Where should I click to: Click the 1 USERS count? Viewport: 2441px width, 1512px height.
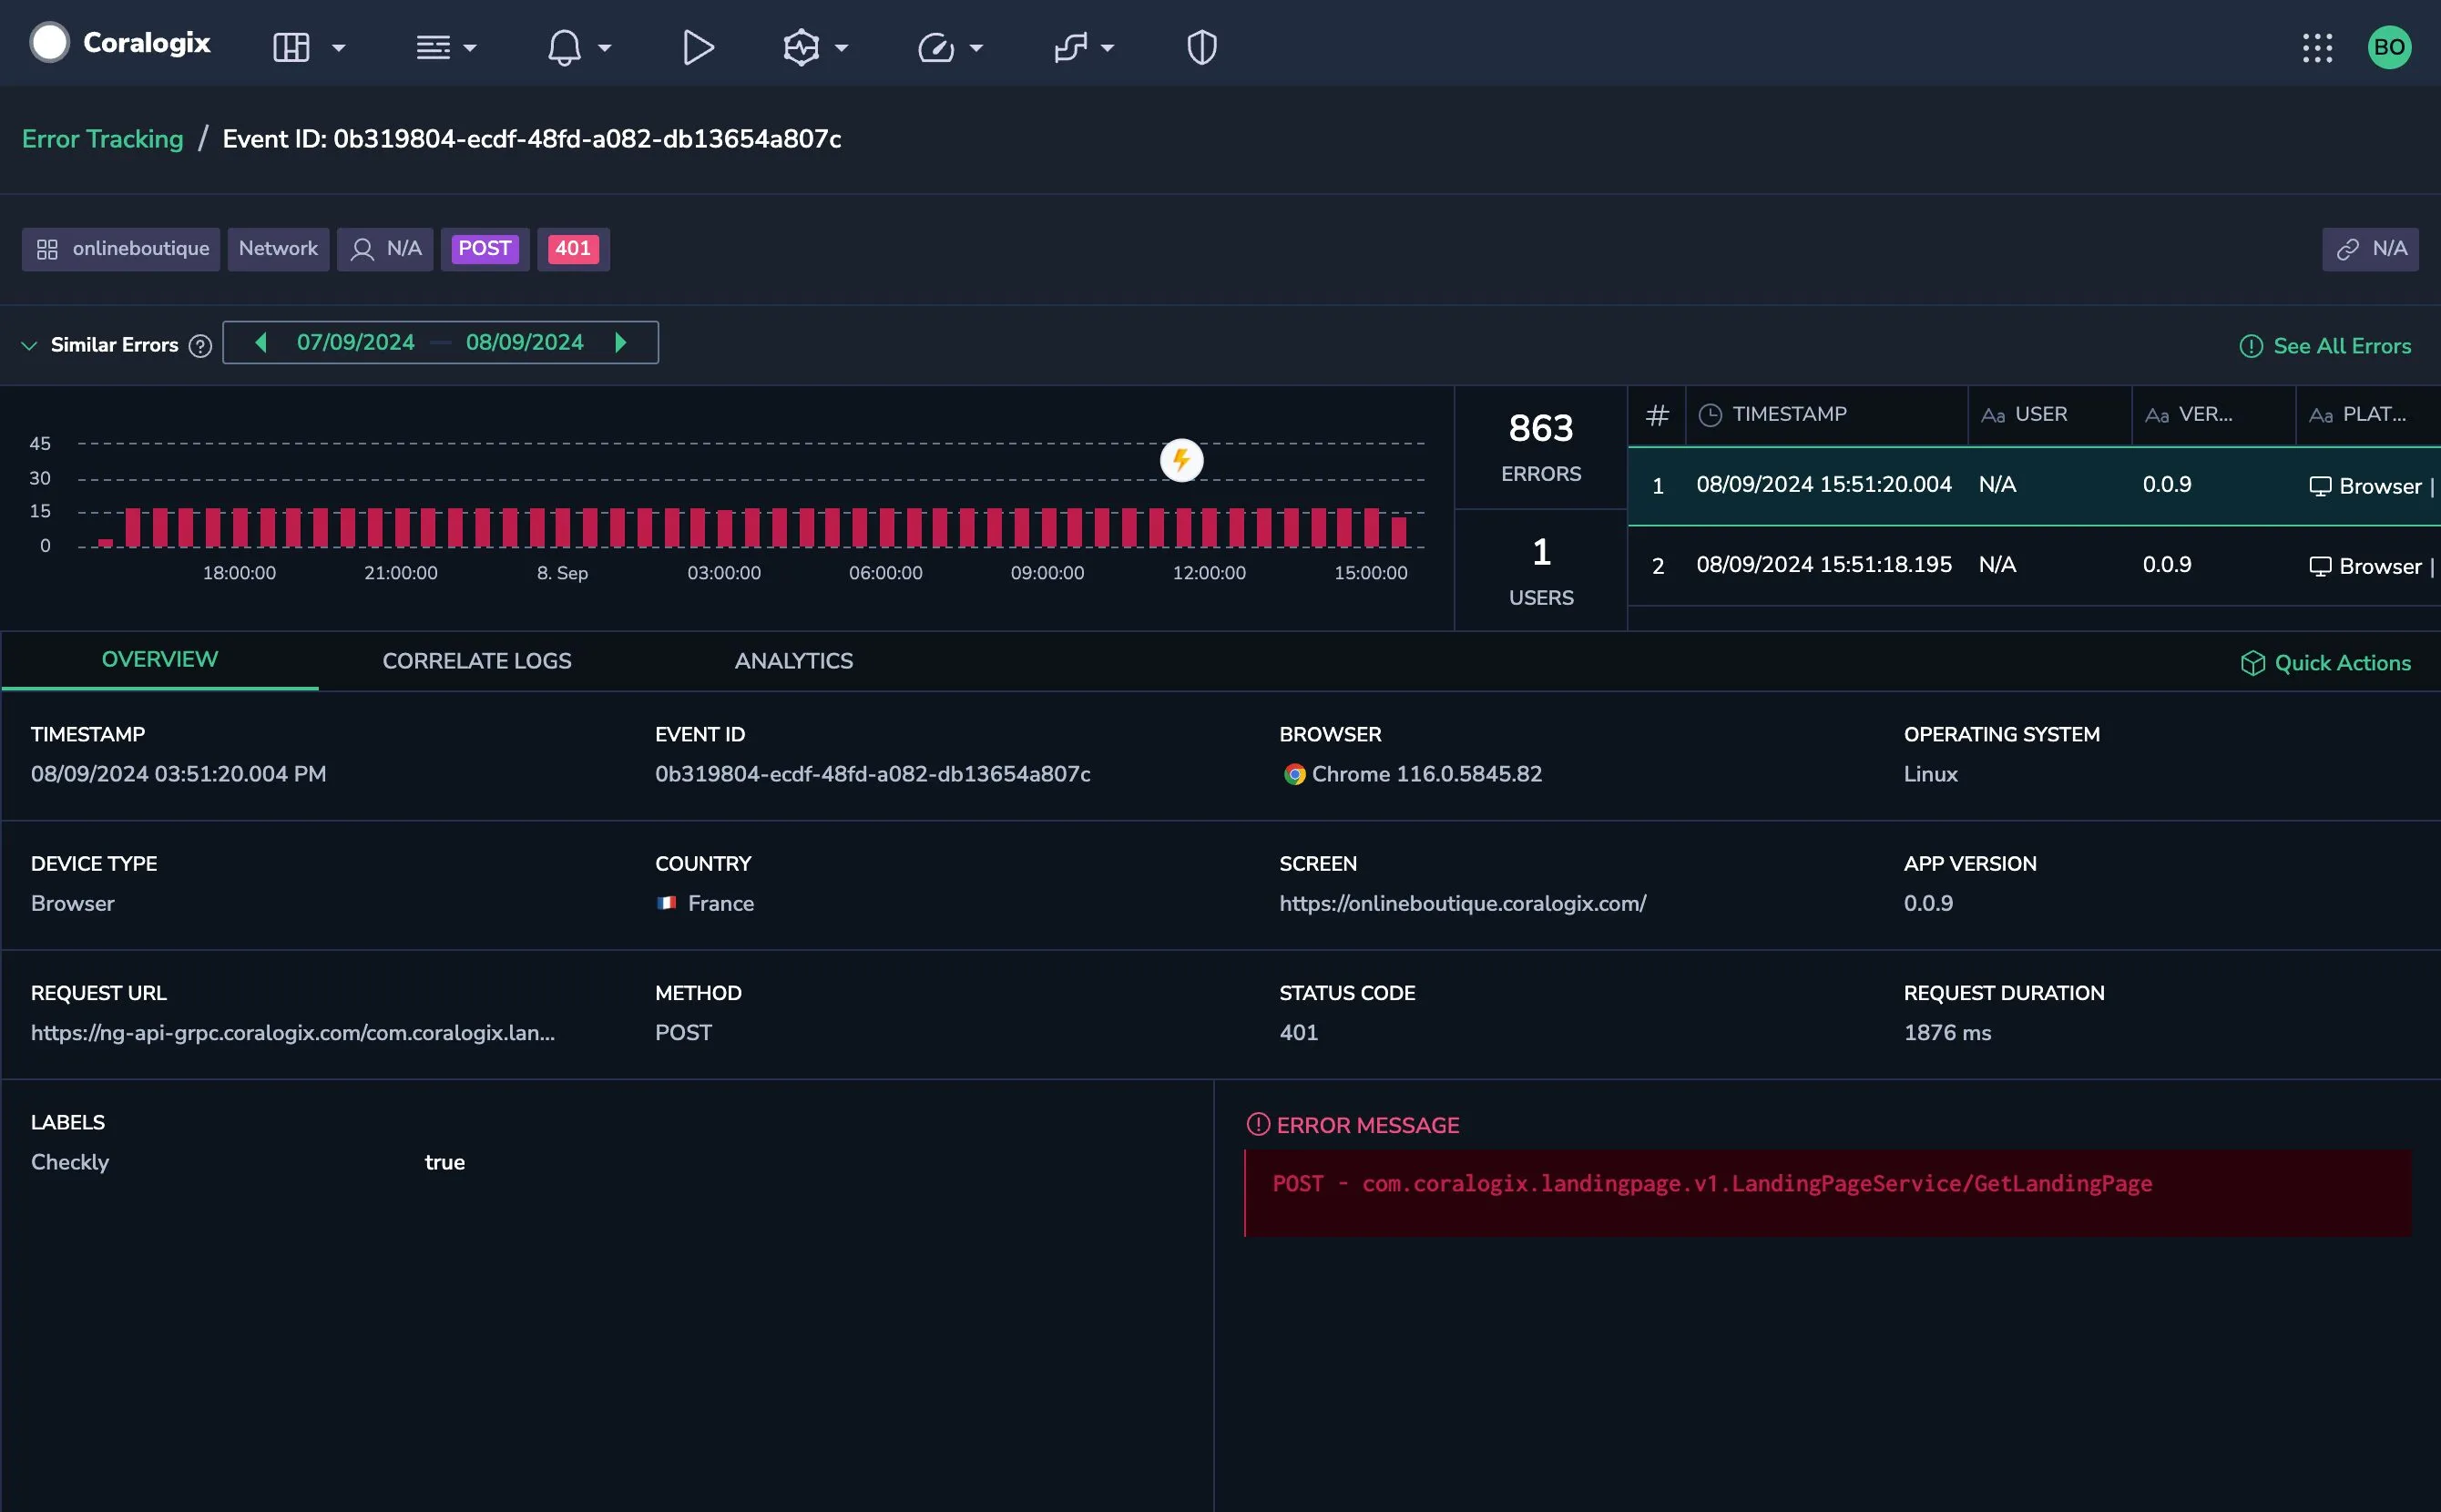click(x=1540, y=570)
